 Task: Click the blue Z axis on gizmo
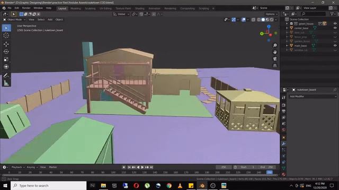[x=269, y=26]
